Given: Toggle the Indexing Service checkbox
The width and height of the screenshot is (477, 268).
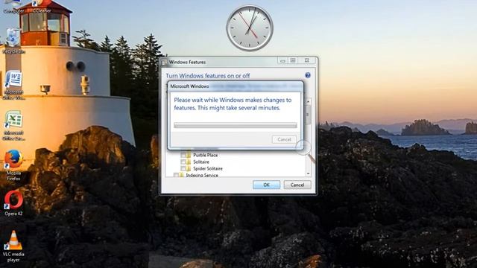Looking at the screenshot, I should pos(176,175).
